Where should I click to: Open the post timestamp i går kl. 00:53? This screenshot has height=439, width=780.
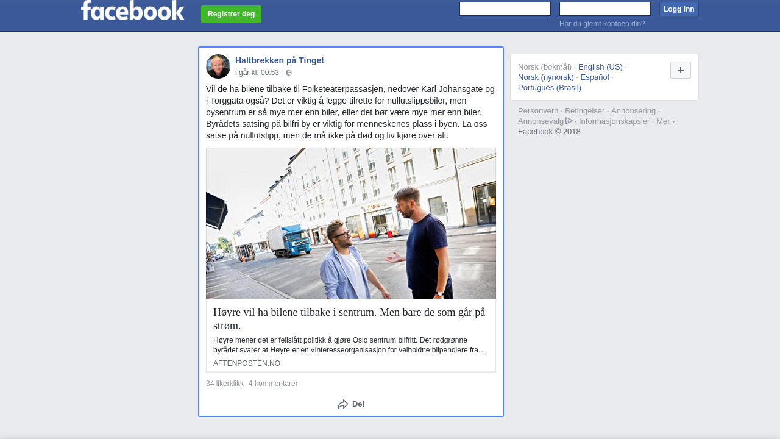pos(257,73)
